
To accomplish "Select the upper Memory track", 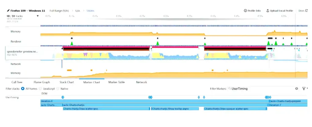I will click(16, 32).
